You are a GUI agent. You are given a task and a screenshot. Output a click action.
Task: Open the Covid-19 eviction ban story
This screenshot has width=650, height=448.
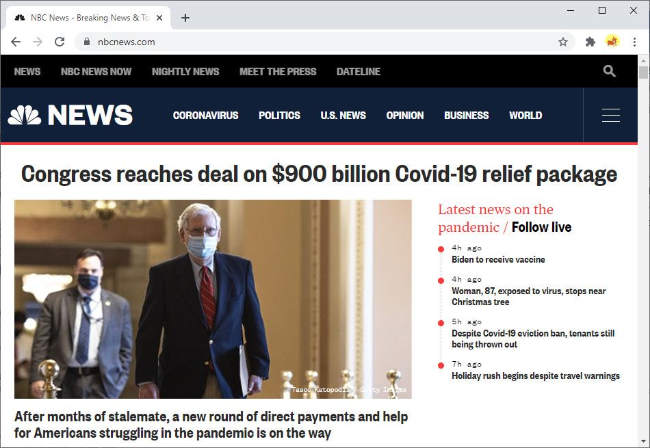[533, 339]
